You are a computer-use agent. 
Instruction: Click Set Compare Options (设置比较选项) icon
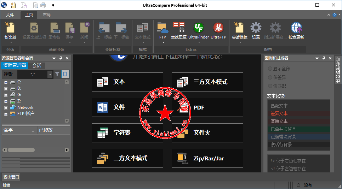point(34,28)
